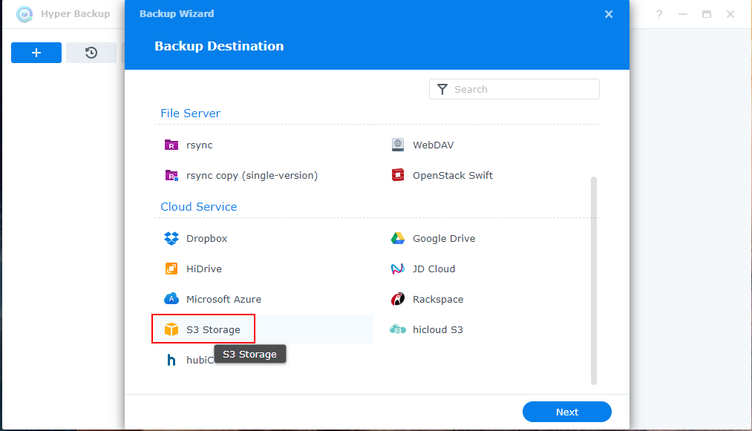Click the destination list vertical scrollbar
Image resolution: width=752 pixels, height=431 pixels.
[593, 280]
